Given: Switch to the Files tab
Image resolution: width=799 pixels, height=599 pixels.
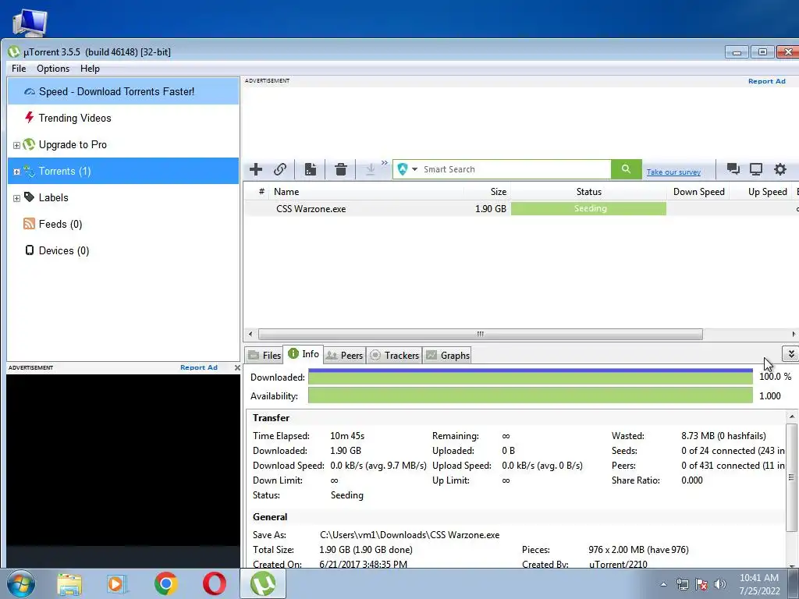Looking at the screenshot, I should (x=265, y=356).
